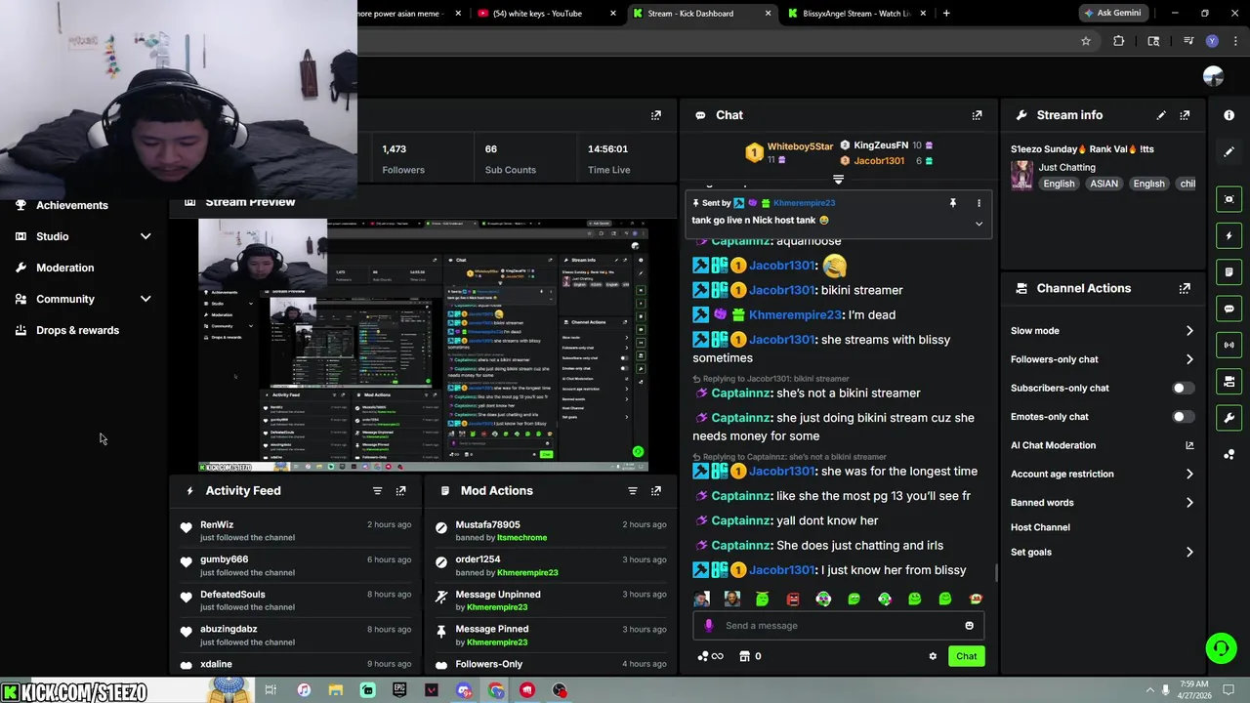The height and width of the screenshot is (703, 1250).
Task: Switch to BlissyxAngel Stream browser tab
Action: [x=855, y=14]
